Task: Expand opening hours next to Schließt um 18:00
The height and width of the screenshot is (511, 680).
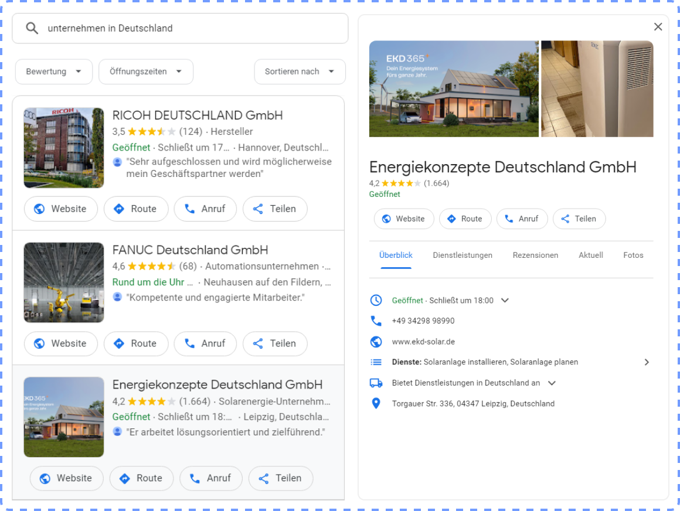Action: pos(505,300)
